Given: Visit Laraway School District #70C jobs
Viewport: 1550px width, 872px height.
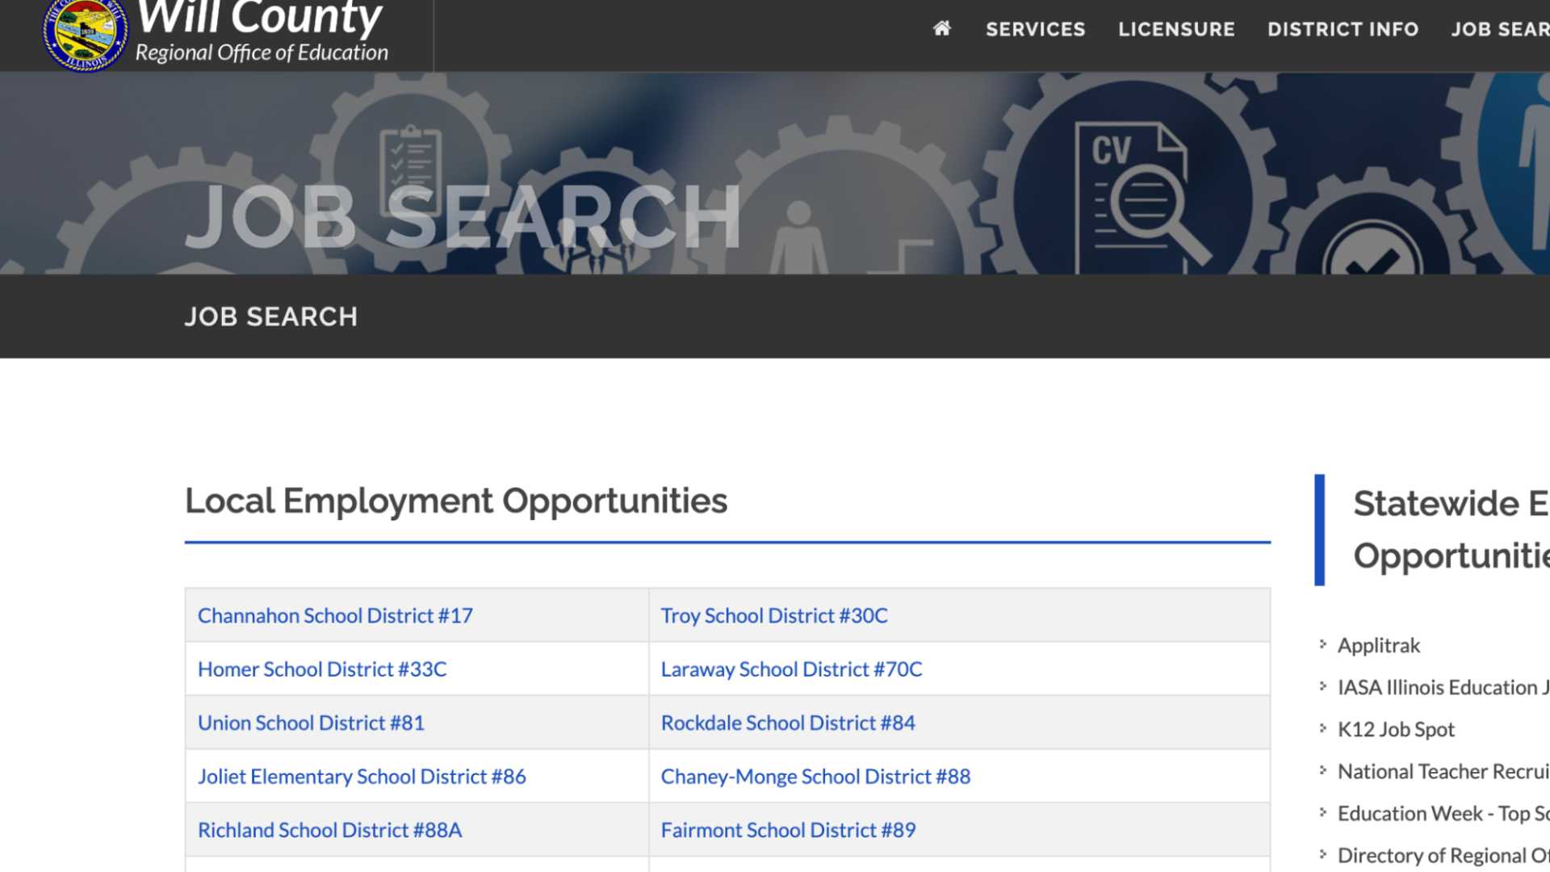Looking at the screenshot, I should [x=791, y=669].
